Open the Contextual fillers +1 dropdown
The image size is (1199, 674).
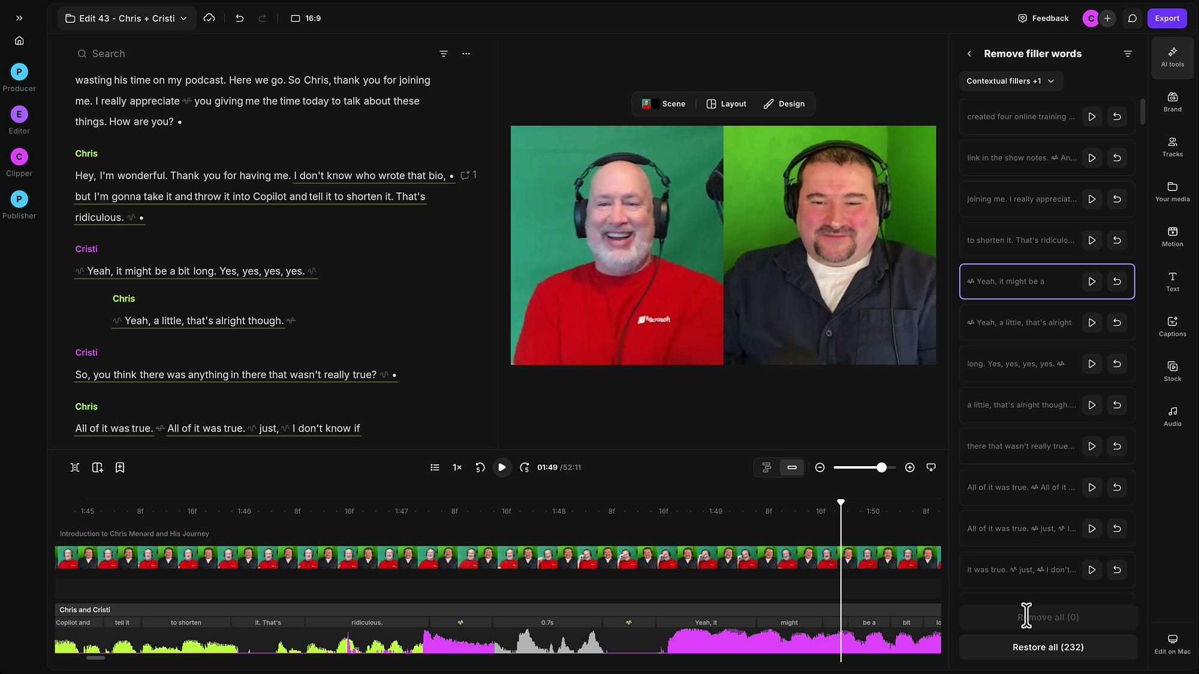1010,81
